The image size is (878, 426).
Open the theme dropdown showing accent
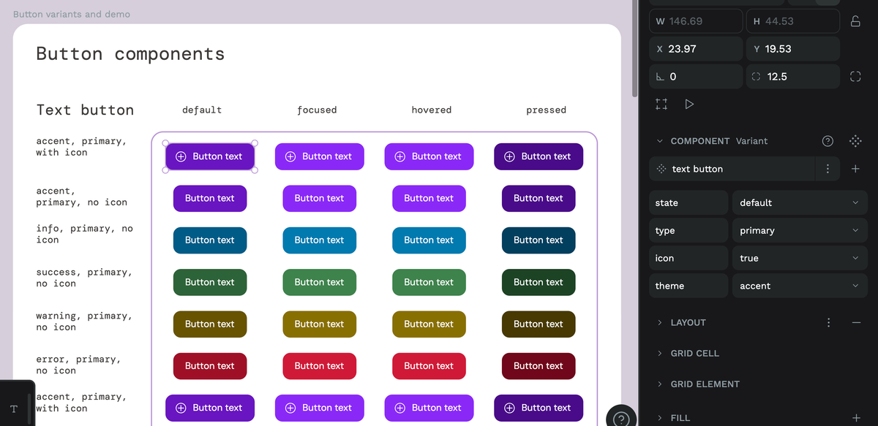tap(799, 286)
